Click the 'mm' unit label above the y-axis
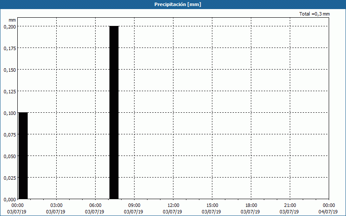 tap(12, 20)
